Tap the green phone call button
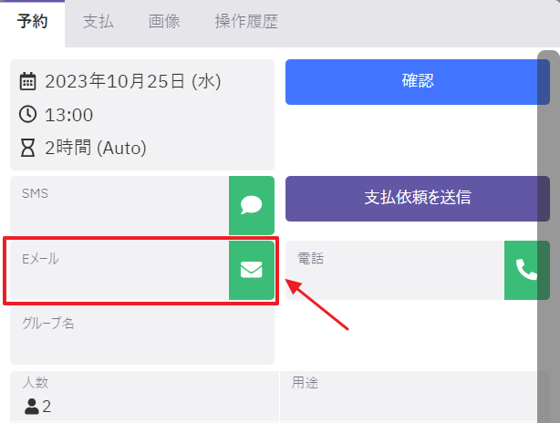Viewport: 560px width, 423px height. click(526, 270)
